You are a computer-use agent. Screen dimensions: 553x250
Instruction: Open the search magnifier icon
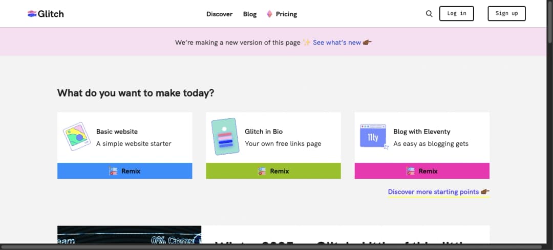tap(429, 14)
